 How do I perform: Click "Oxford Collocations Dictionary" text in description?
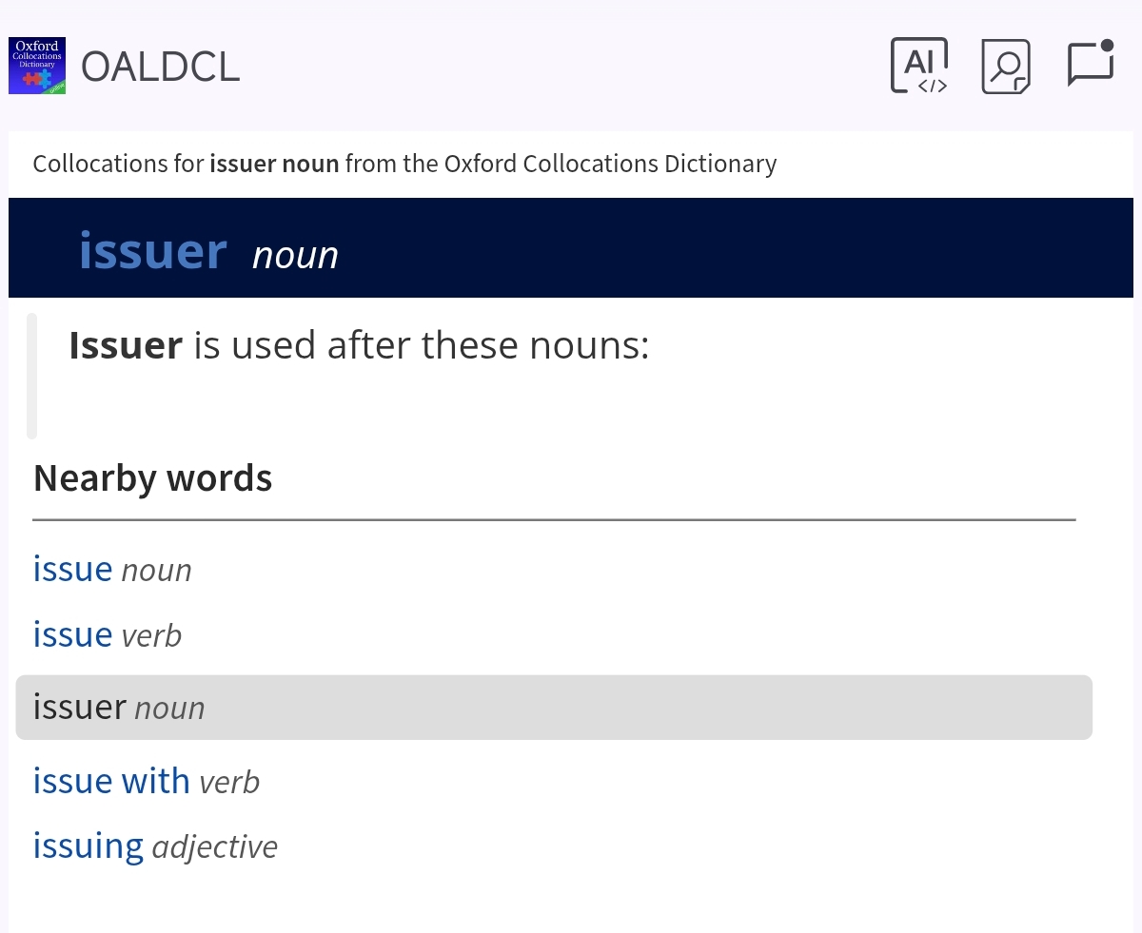(610, 165)
